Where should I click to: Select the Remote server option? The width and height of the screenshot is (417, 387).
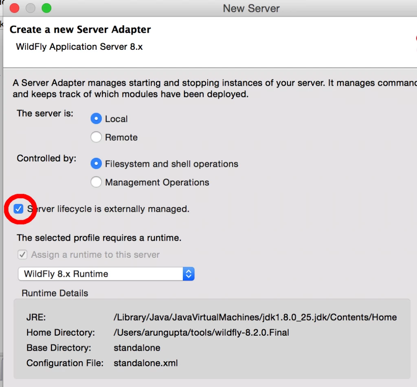tap(96, 137)
